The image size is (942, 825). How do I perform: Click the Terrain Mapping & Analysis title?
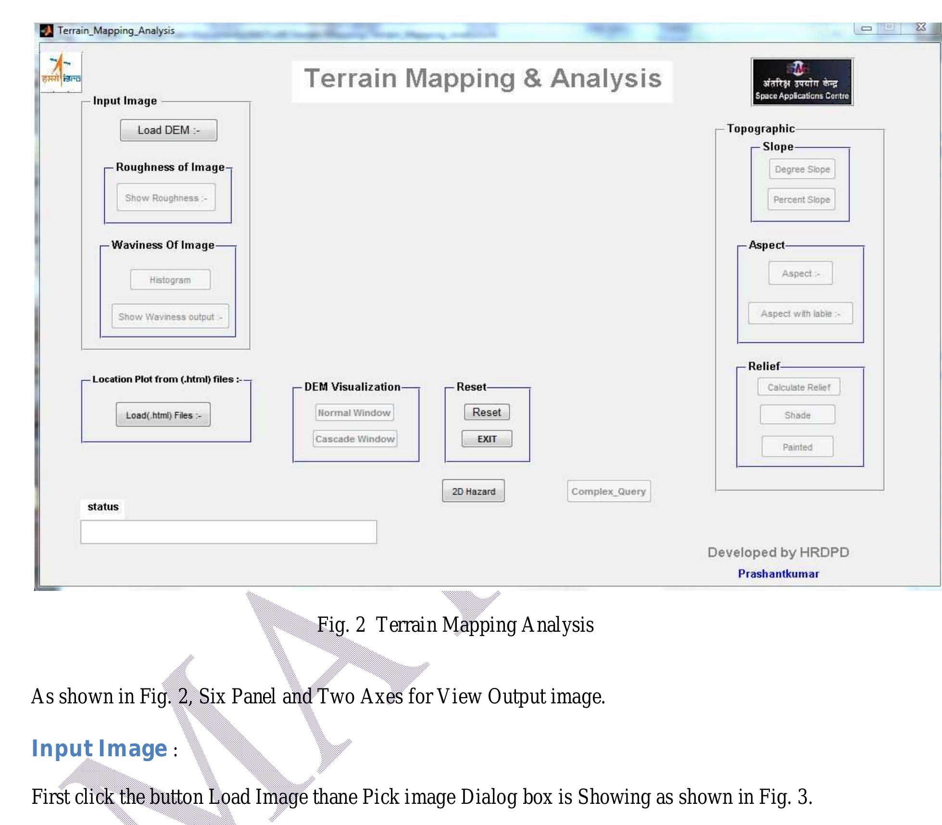pyautogui.click(x=482, y=78)
